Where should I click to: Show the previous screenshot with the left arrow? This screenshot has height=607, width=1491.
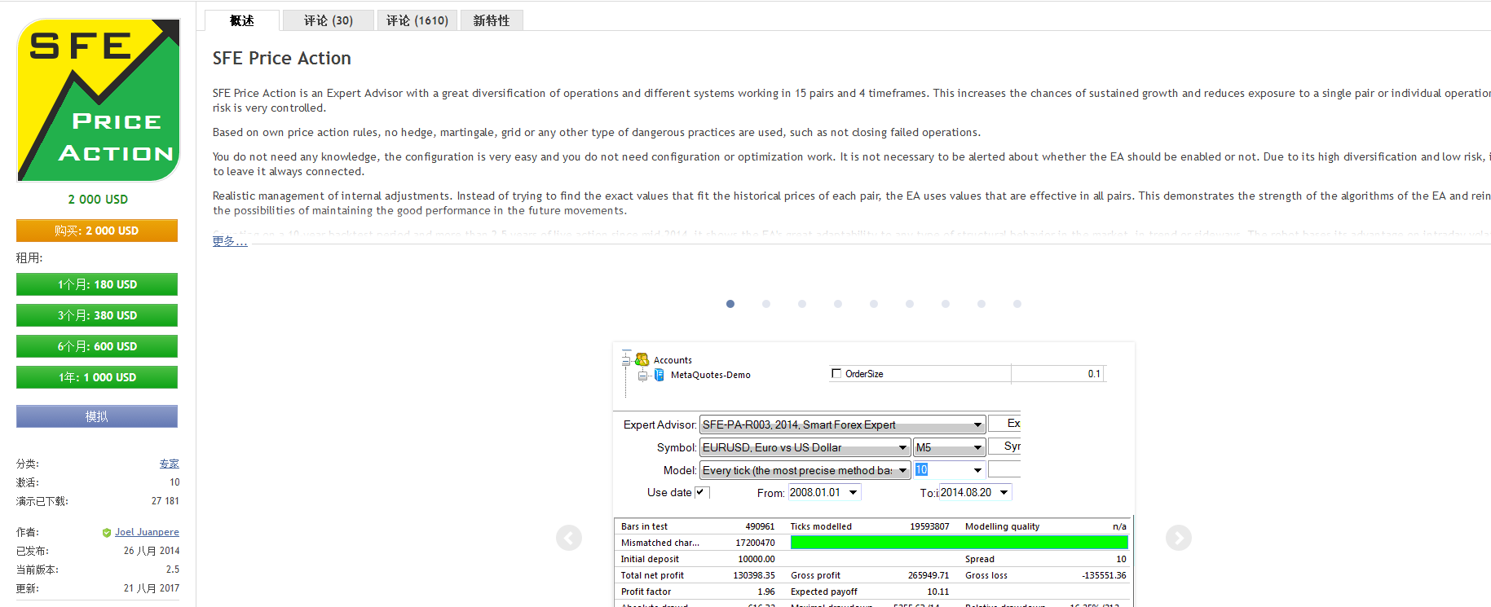pos(569,538)
